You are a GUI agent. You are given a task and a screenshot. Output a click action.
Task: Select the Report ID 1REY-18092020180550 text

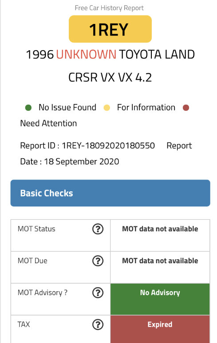pyautogui.click(x=87, y=145)
